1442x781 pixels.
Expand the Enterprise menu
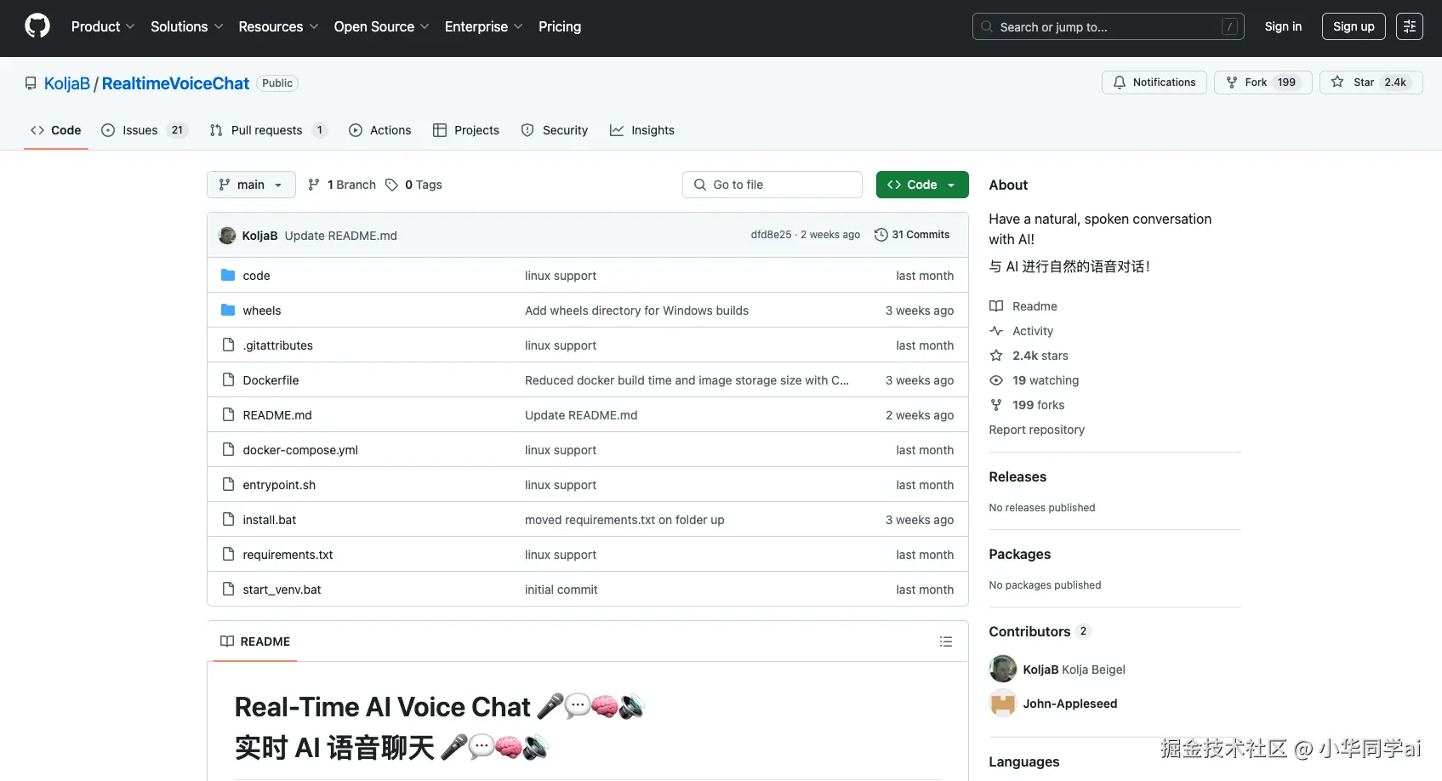pos(483,26)
